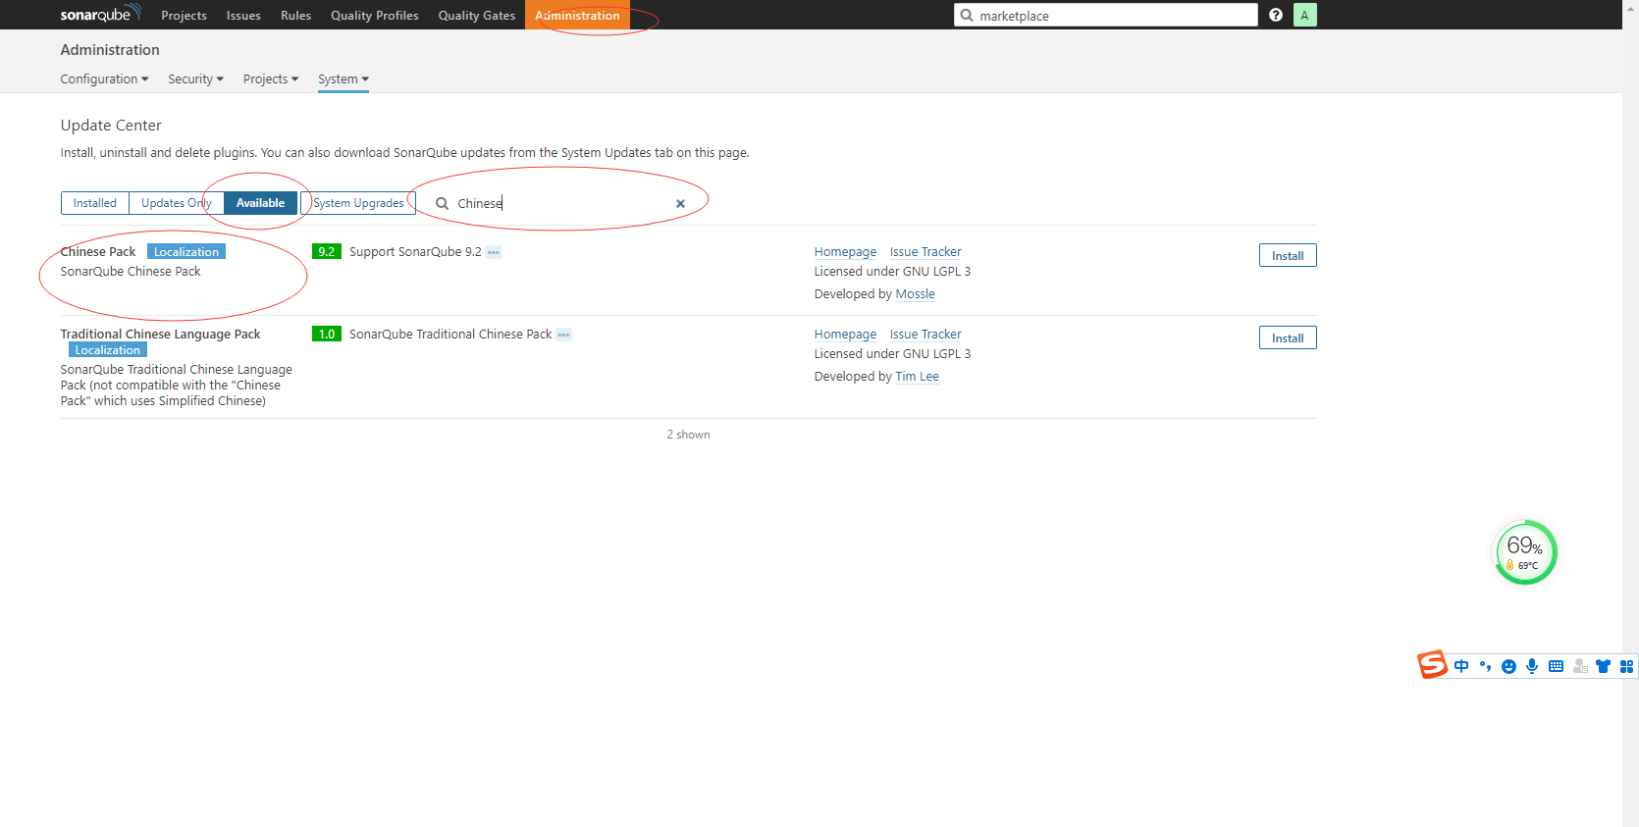
Task: Click 'Licensed under GNU LGPL 3' for Chinese Pack
Action: click(892, 272)
